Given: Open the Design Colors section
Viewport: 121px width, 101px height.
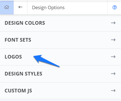Looking at the screenshot, I should click(25, 23).
